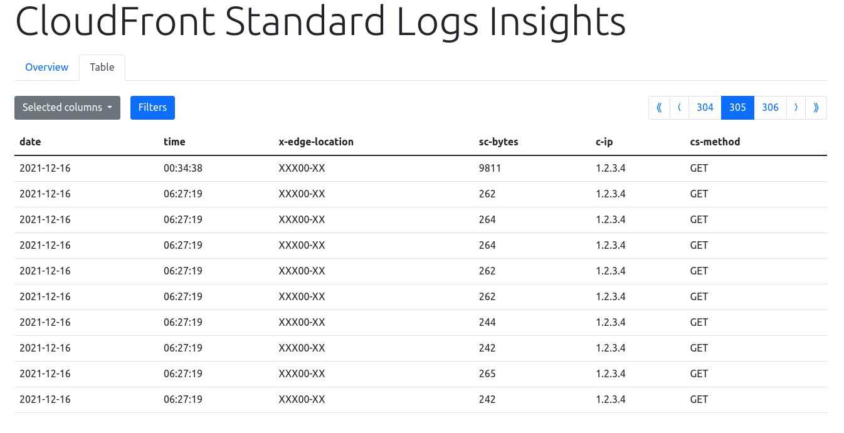Jump to the last page using double-right chevron
Viewport: 844px width, 433px height.
point(816,107)
